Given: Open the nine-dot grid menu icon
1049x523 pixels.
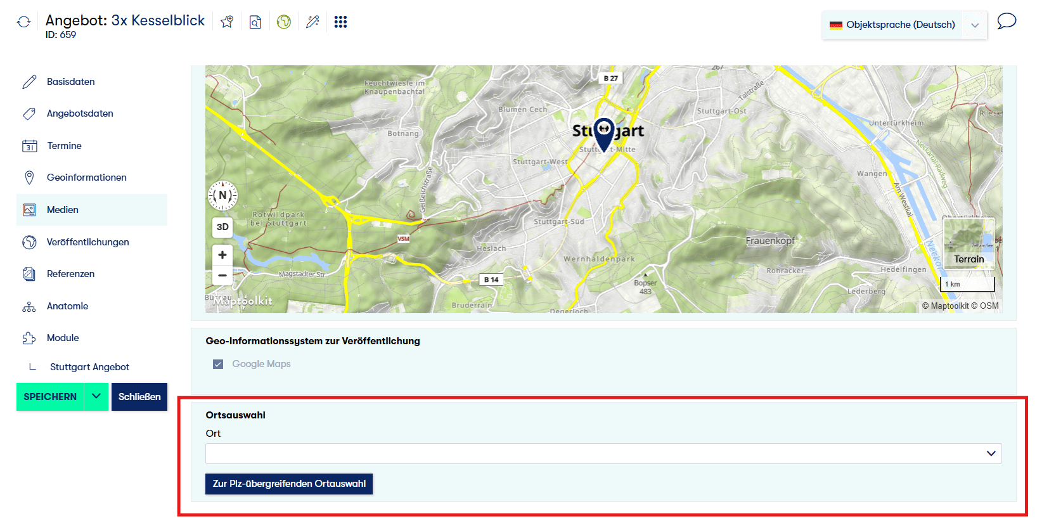Looking at the screenshot, I should (x=340, y=22).
